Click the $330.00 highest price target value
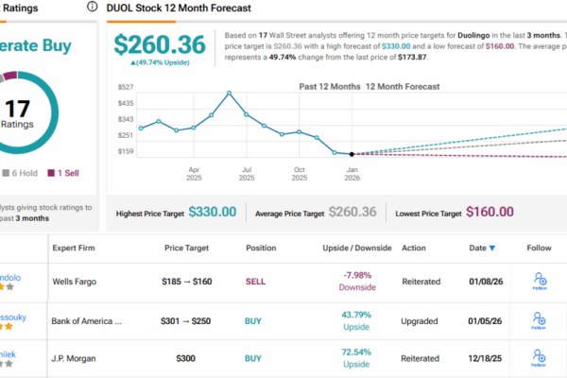 (x=213, y=212)
